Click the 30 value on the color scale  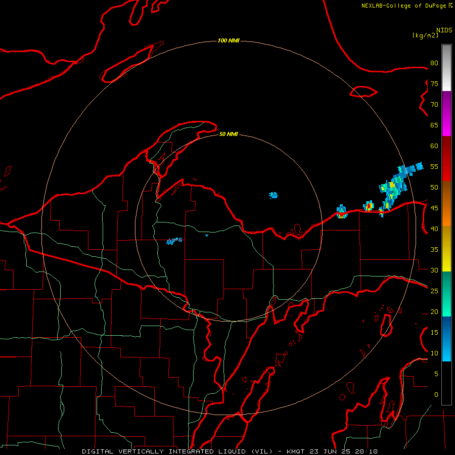[434, 270]
